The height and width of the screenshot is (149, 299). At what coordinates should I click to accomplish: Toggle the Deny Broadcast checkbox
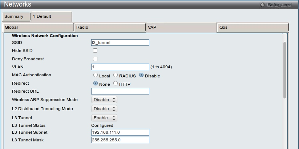tap(95, 59)
